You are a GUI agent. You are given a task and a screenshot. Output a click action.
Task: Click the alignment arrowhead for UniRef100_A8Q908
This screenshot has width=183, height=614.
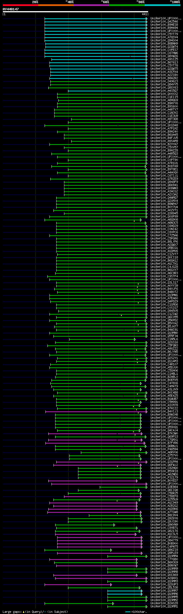point(141,220)
